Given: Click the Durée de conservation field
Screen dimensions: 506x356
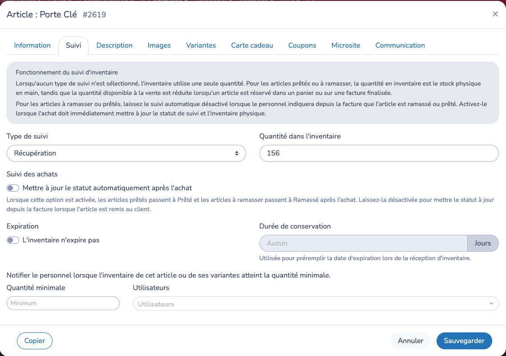Looking at the screenshot, I should (363, 243).
